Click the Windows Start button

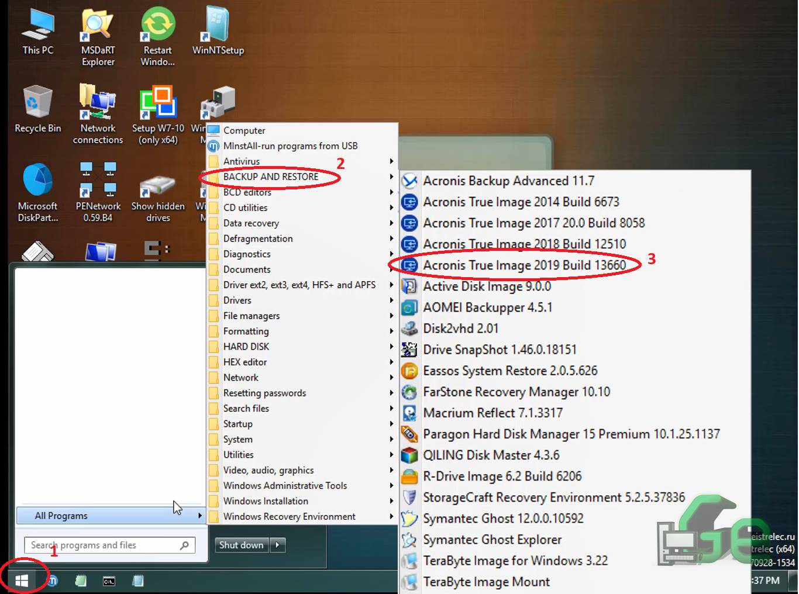[x=22, y=580]
